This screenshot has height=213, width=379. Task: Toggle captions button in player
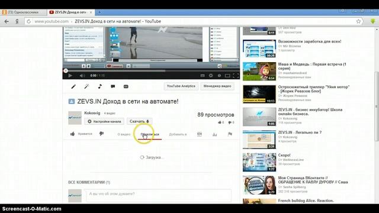[x=203, y=76]
